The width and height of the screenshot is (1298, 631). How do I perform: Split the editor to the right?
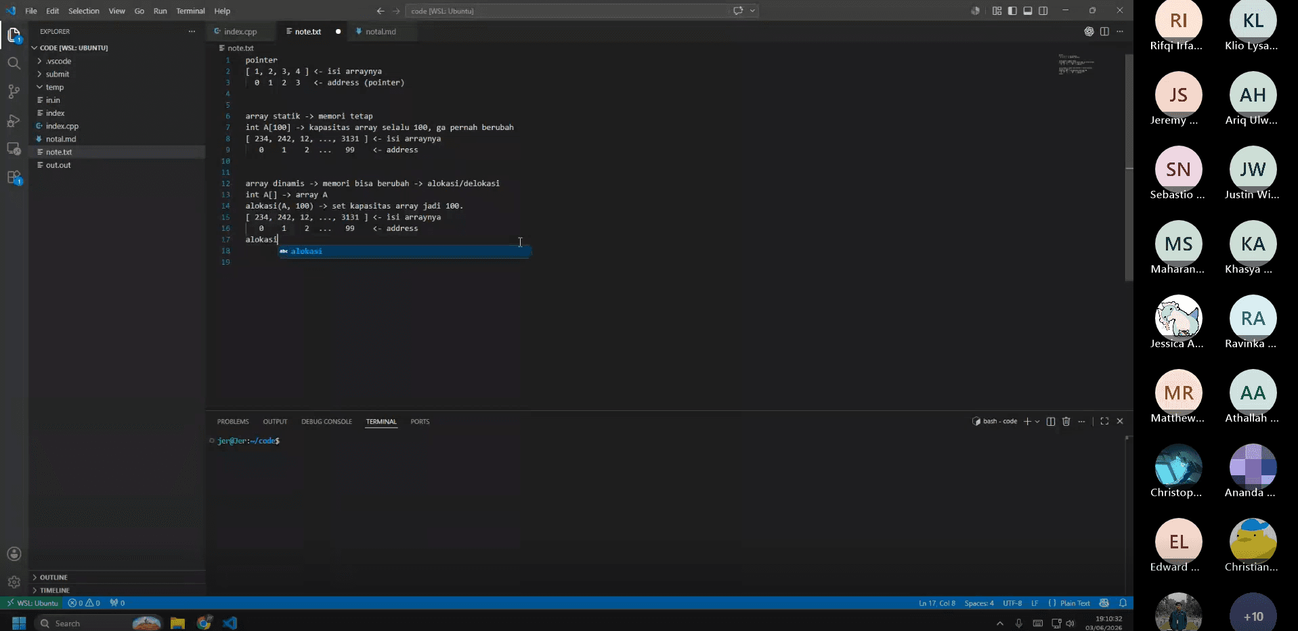(1104, 31)
